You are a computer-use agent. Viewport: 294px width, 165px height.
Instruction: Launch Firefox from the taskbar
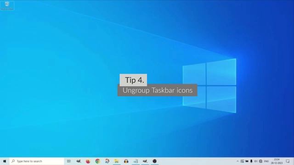(88, 161)
